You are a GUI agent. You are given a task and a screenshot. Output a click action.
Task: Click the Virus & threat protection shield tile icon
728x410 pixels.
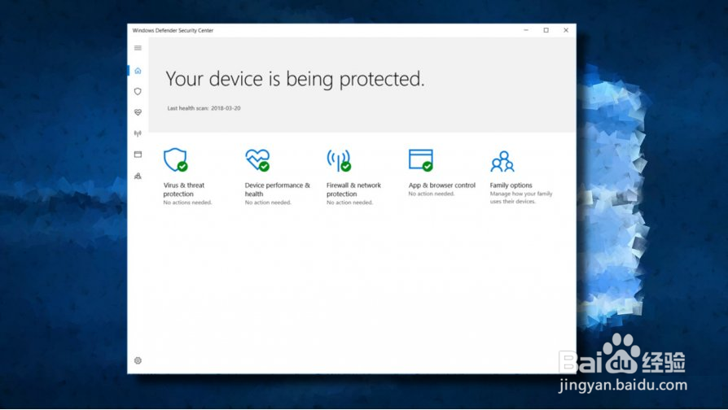tap(176, 160)
